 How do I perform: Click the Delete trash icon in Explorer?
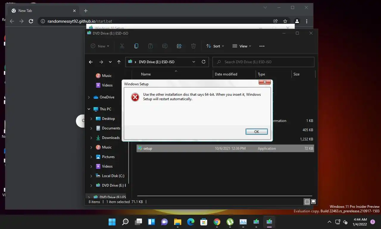pyautogui.click(x=193, y=46)
